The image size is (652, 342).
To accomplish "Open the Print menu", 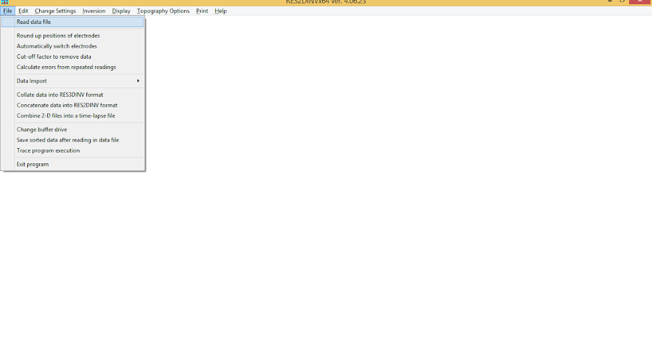I will 202,11.
